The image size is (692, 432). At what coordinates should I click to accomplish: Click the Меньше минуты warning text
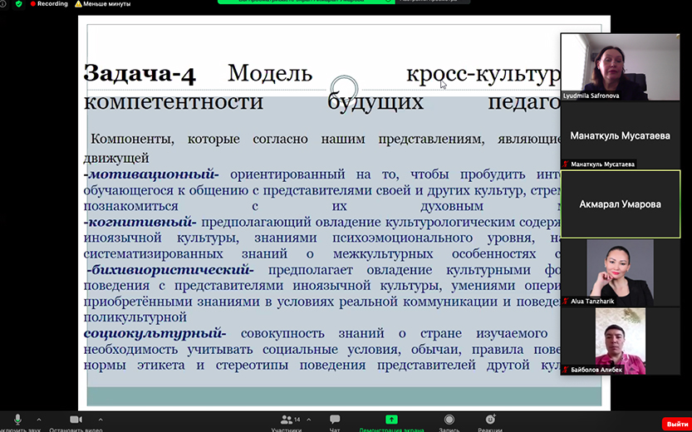(106, 4)
